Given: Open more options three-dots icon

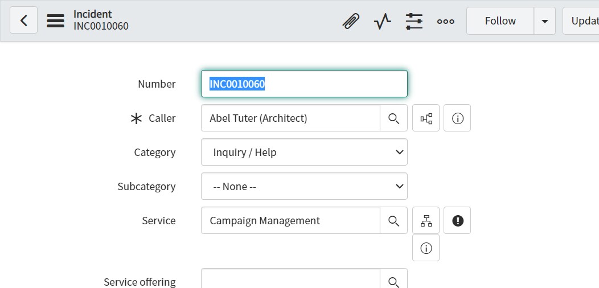Looking at the screenshot, I should coord(446,21).
